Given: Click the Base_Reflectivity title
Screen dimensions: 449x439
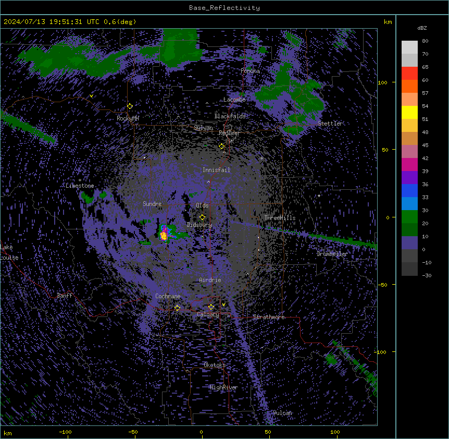Looking at the screenshot, I should click(x=224, y=8).
